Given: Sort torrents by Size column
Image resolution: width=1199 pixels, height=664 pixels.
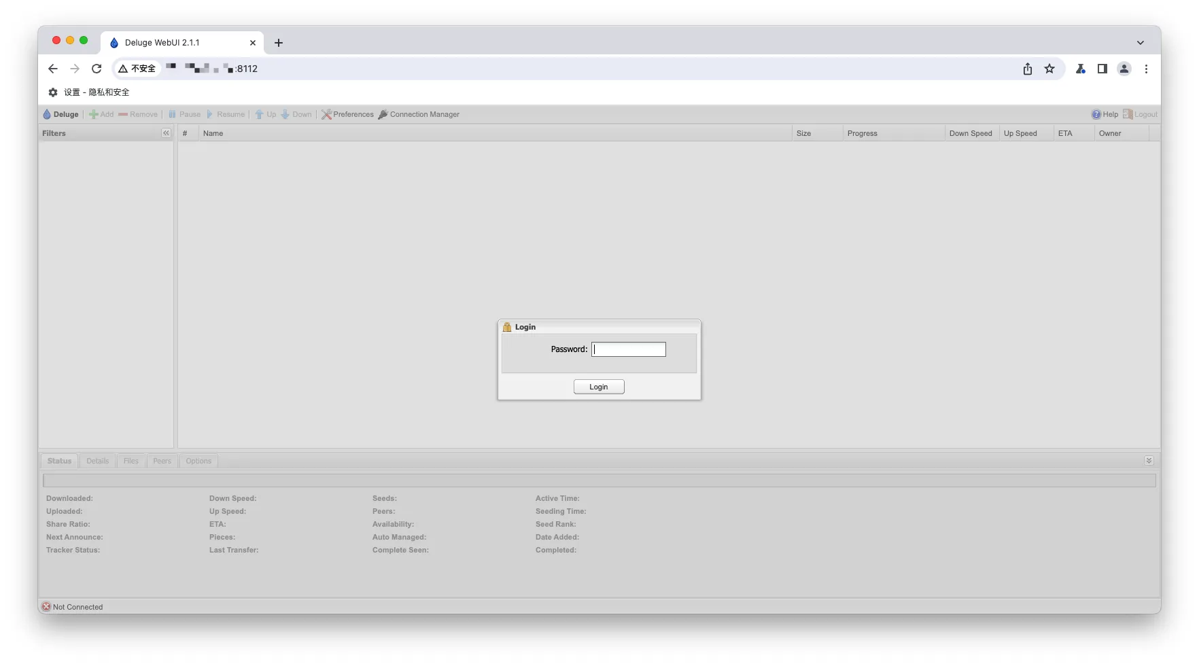Looking at the screenshot, I should pyautogui.click(x=818, y=133).
